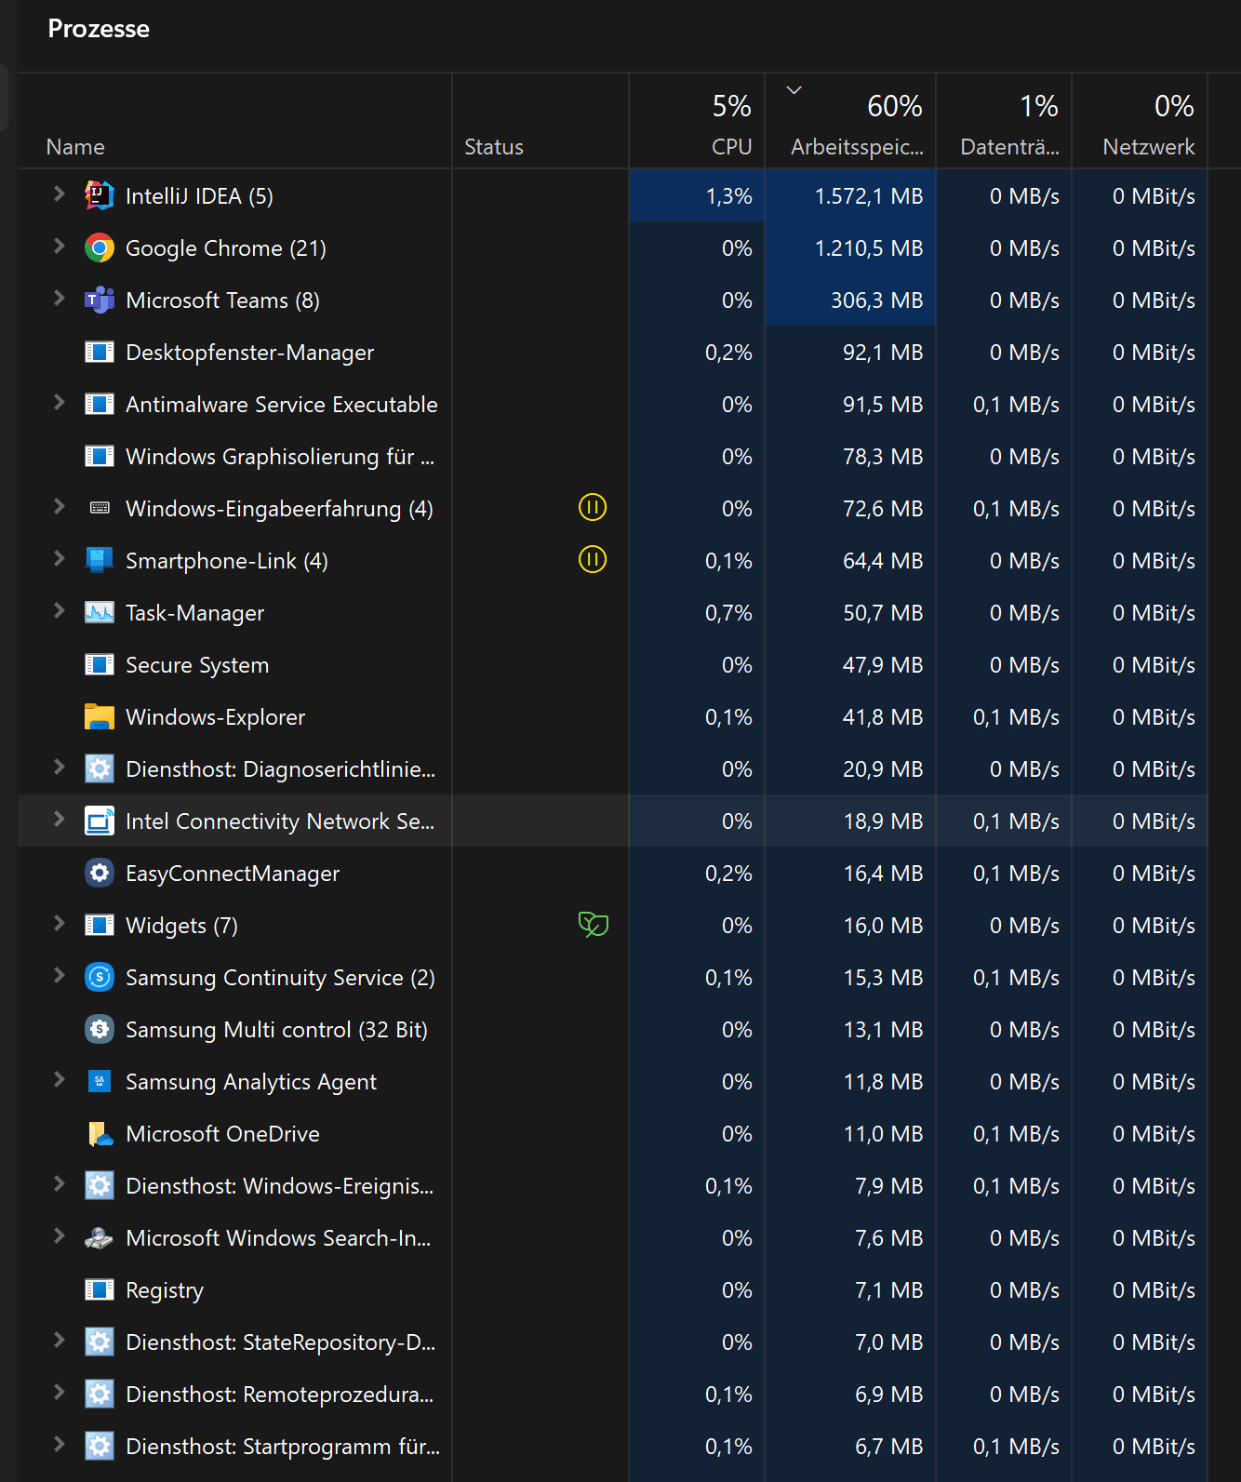Expand Antimalware Service Executable row
Screen dimensions: 1241x1482
click(x=59, y=402)
